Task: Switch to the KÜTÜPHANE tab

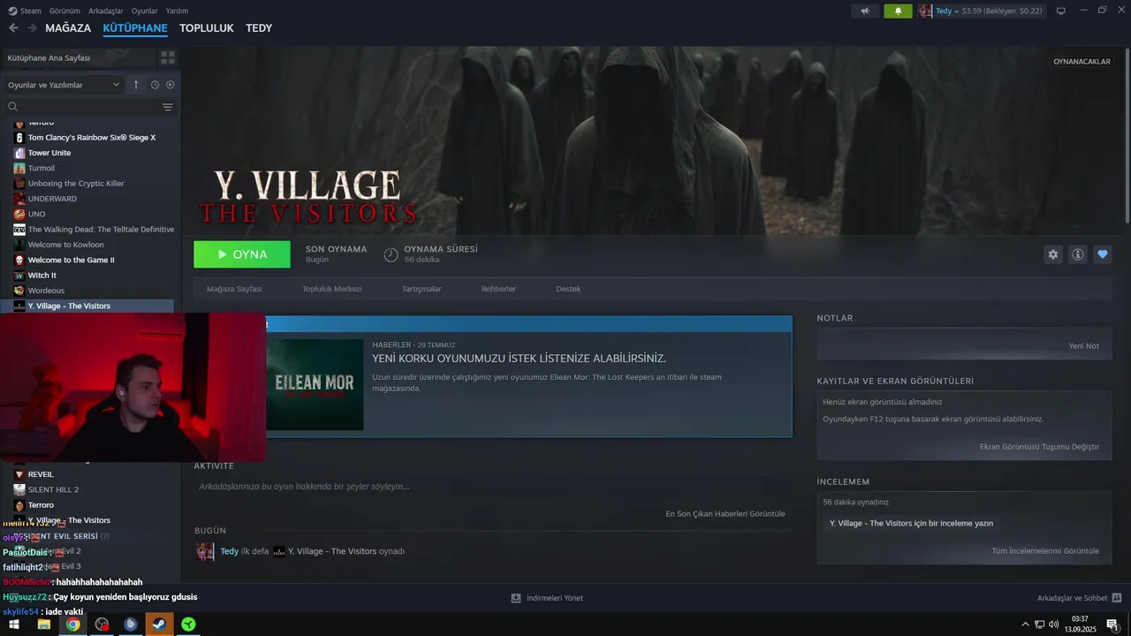Action: [x=135, y=28]
